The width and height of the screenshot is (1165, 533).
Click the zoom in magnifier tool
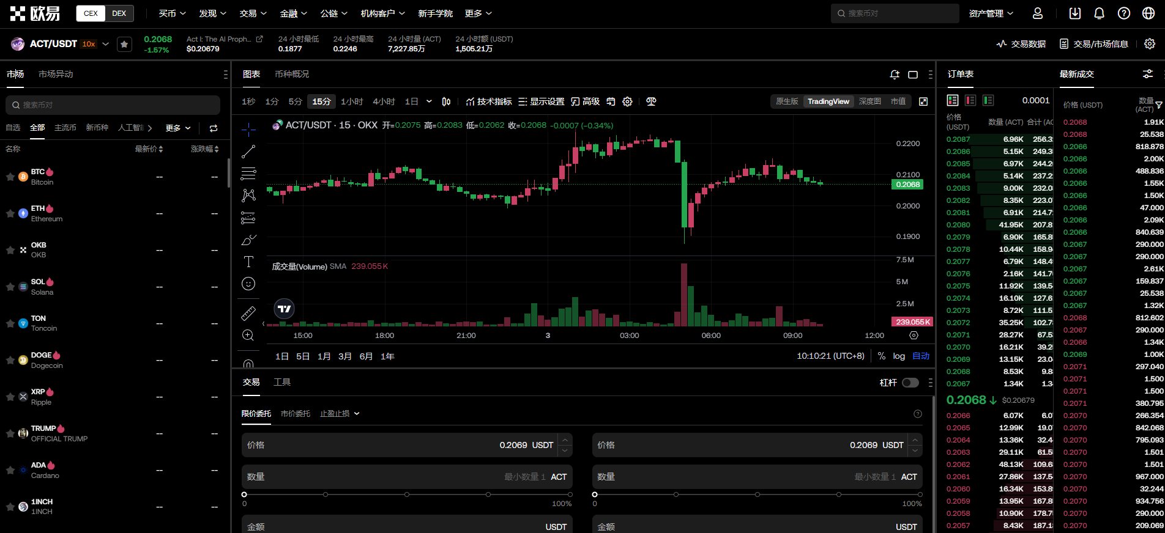click(x=248, y=335)
